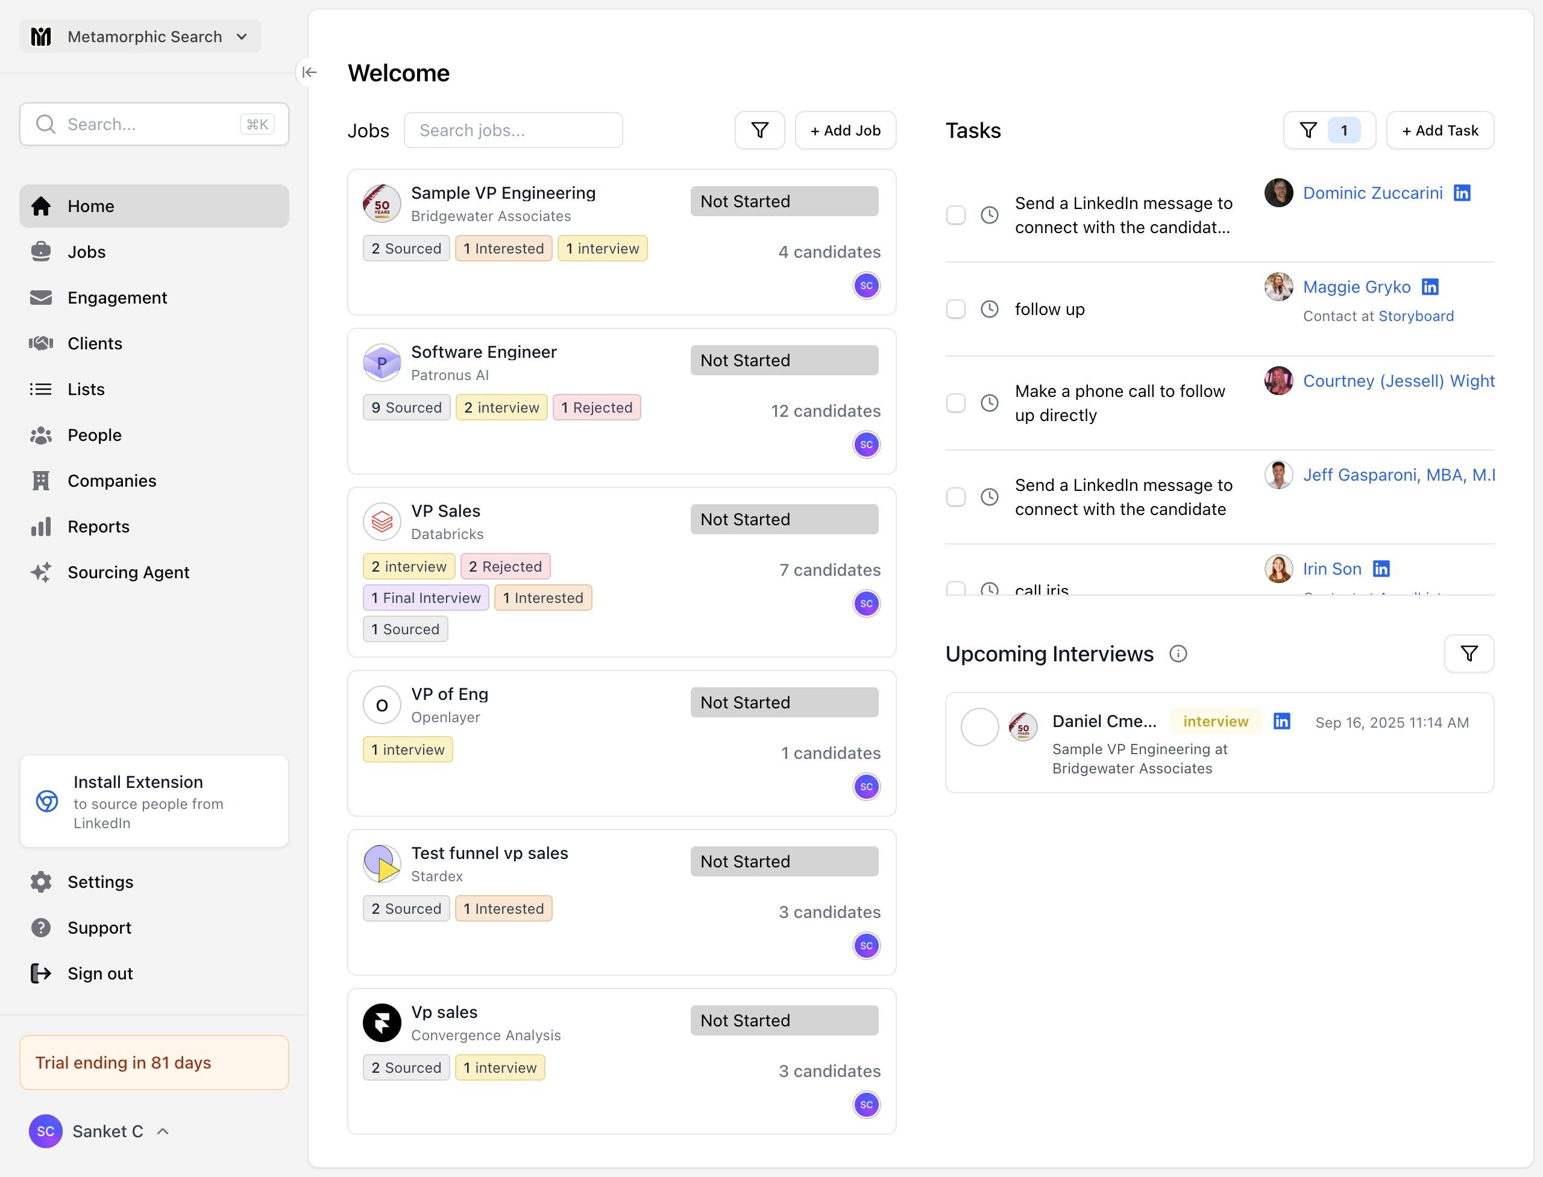This screenshot has height=1177, width=1543.
Task: Click Daniel Cme's LinkedIn icon in interviews
Action: pyautogui.click(x=1281, y=722)
